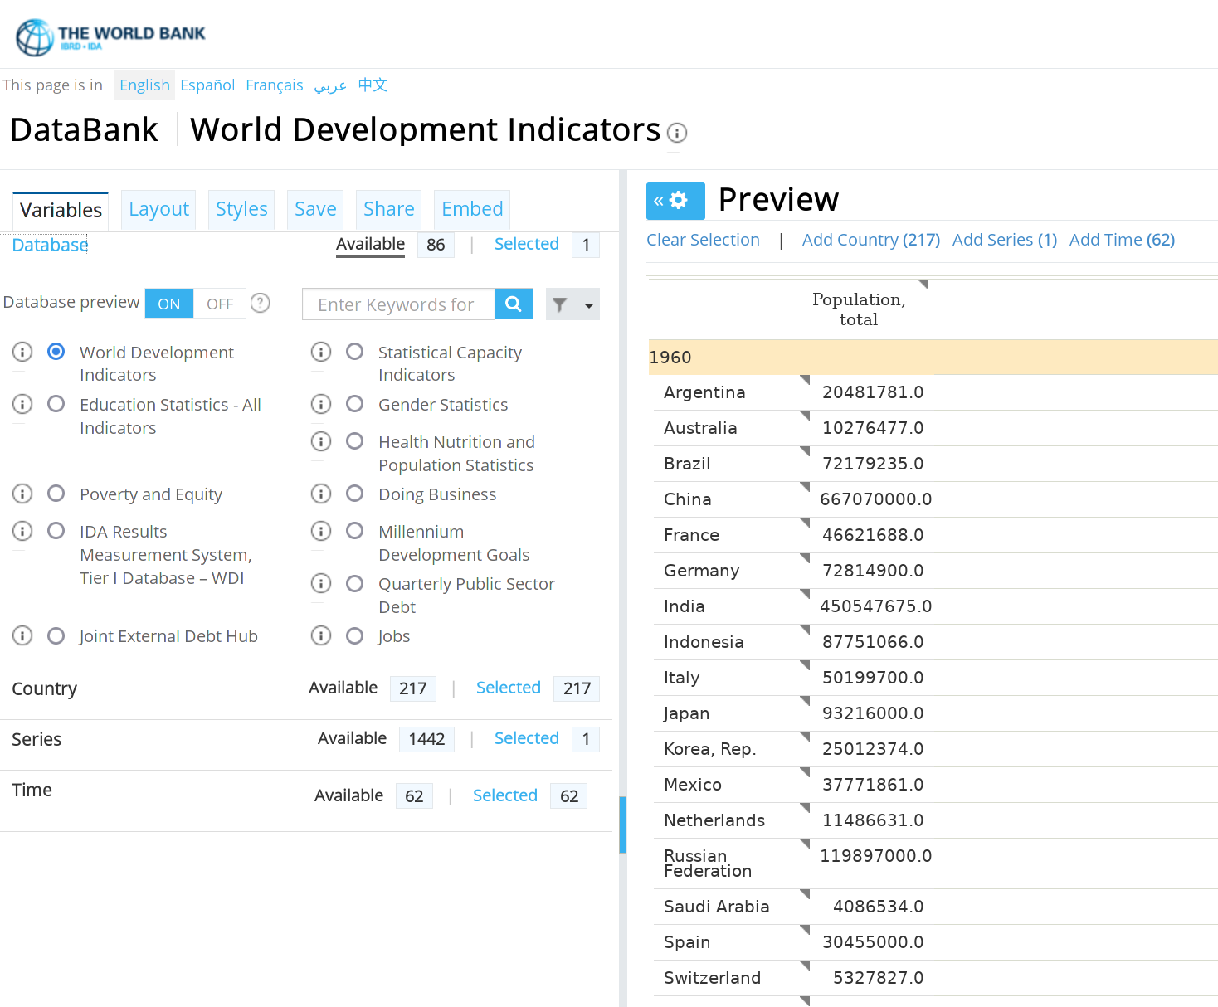
Task: Open the Share tab
Action: [388, 209]
